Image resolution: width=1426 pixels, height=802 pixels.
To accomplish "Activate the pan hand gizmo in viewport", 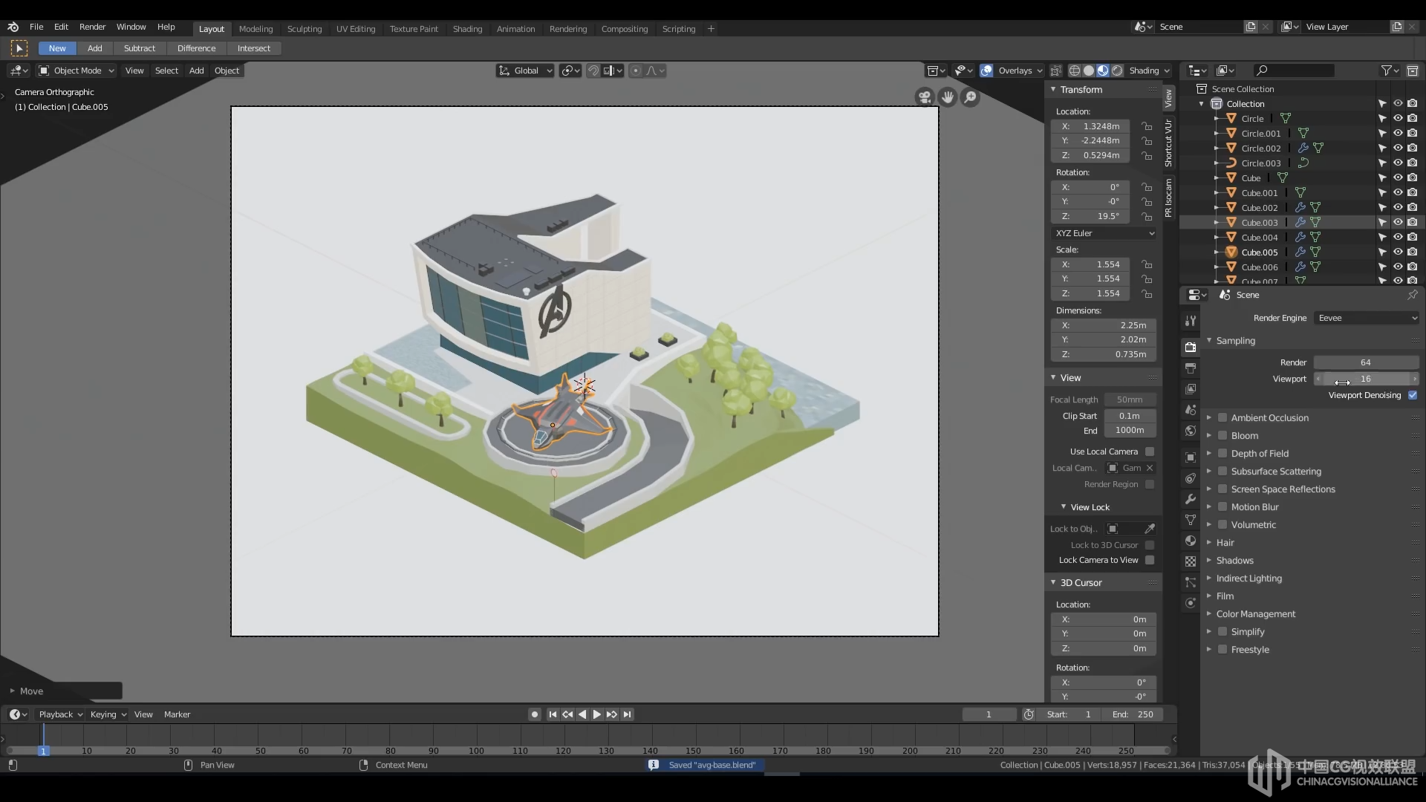I will point(948,97).
